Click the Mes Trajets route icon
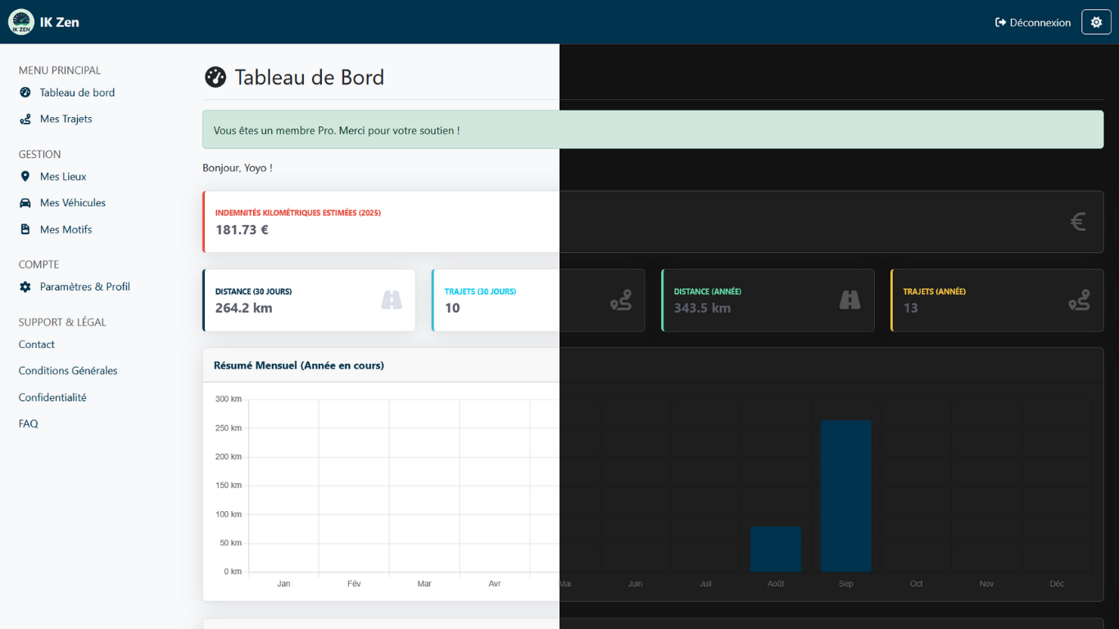The height and width of the screenshot is (629, 1119). pos(25,119)
